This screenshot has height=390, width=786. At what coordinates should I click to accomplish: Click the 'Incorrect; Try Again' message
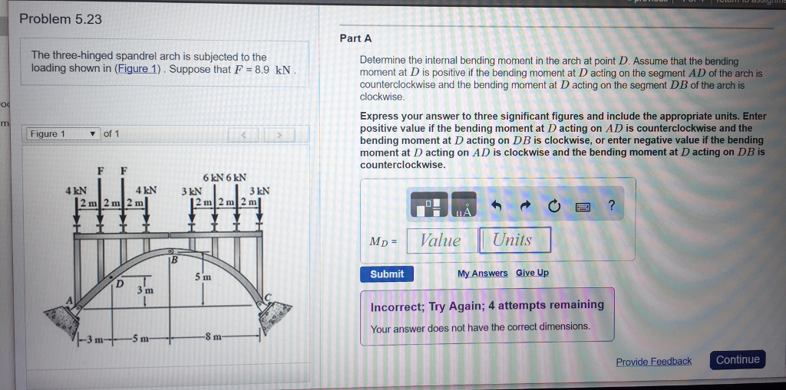pyautogui.click(x=487, y=306)
